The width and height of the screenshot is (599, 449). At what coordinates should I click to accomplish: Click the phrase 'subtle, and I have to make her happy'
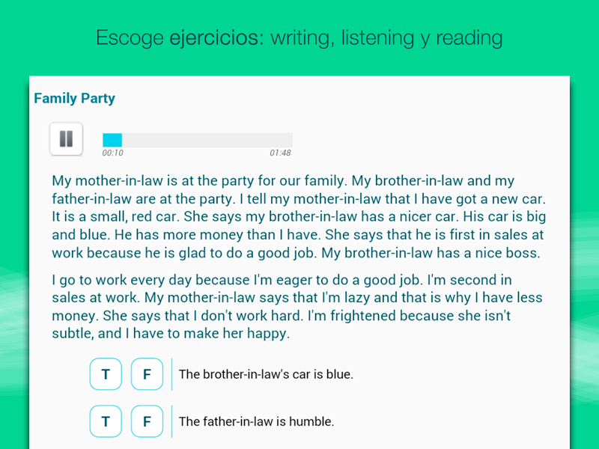171,334
